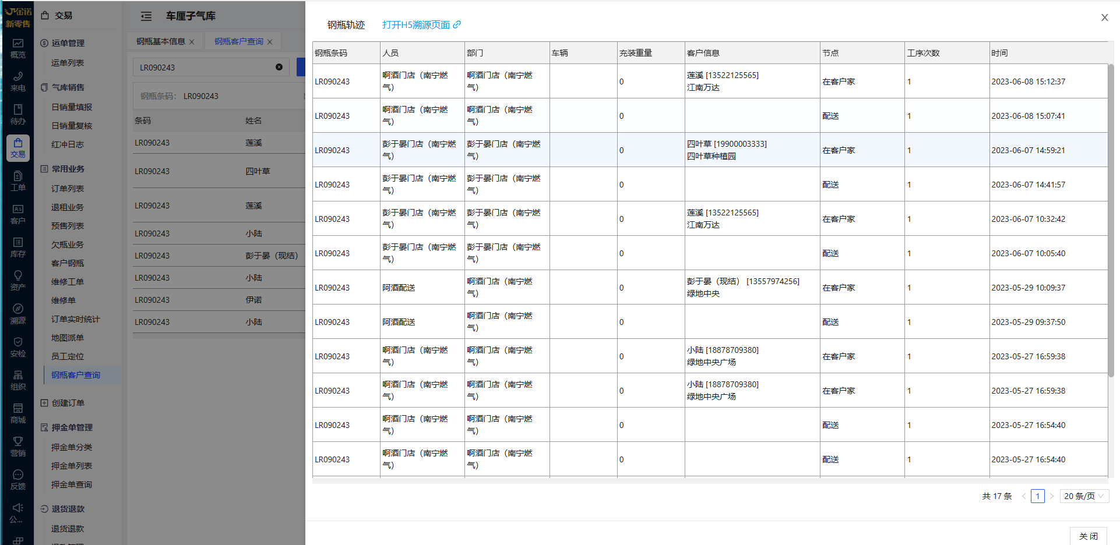Expand the 20 条/页 page size dropdown
The height and width of the screenshot is (545, 1120).
pos(1083,496)
